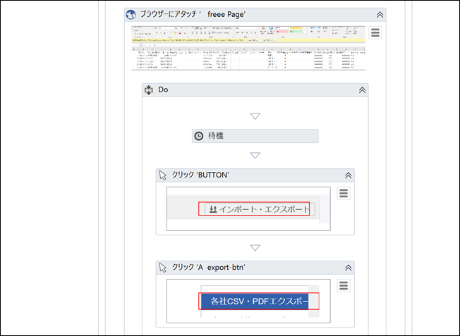Select the 待機 delay activity
This screenshot has width=460, height=336.
(255, 136)
